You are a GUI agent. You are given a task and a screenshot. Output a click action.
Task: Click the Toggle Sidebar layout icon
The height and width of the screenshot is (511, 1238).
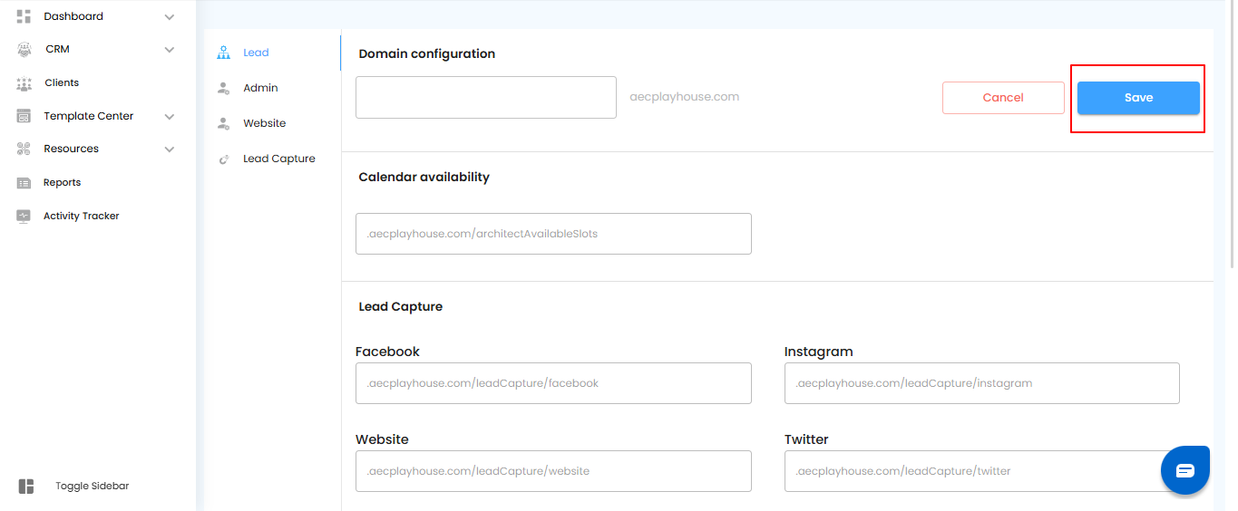(26, 487)
